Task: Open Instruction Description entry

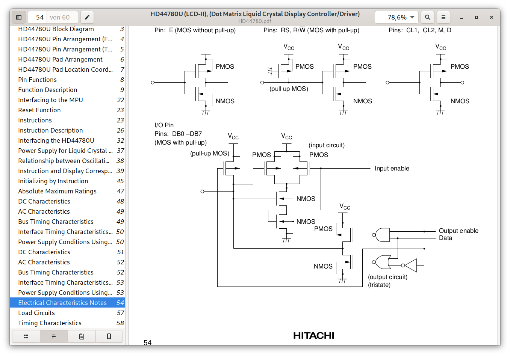Action: (x=67, y=130)
